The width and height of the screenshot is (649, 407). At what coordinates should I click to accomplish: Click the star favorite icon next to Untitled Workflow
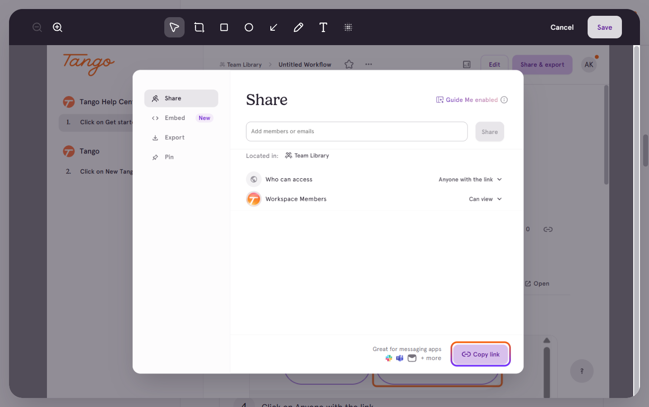[x=349, y=65]
